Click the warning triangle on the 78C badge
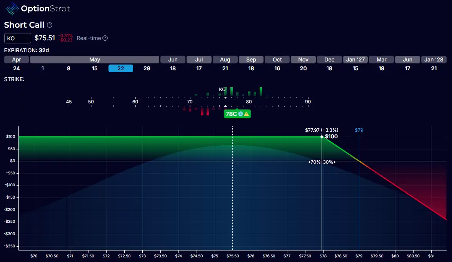 [246, 114]
